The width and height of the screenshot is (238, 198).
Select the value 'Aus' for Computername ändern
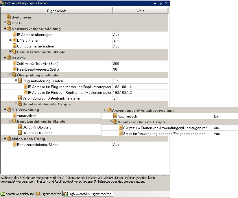coord(116,46)
